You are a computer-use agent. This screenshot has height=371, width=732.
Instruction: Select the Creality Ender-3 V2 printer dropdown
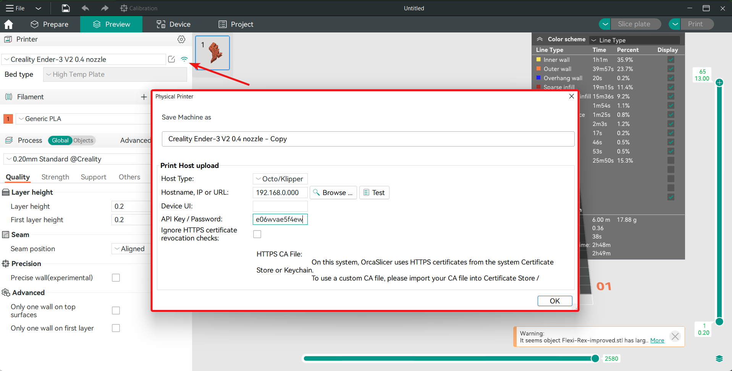click(x=84, y=59)
